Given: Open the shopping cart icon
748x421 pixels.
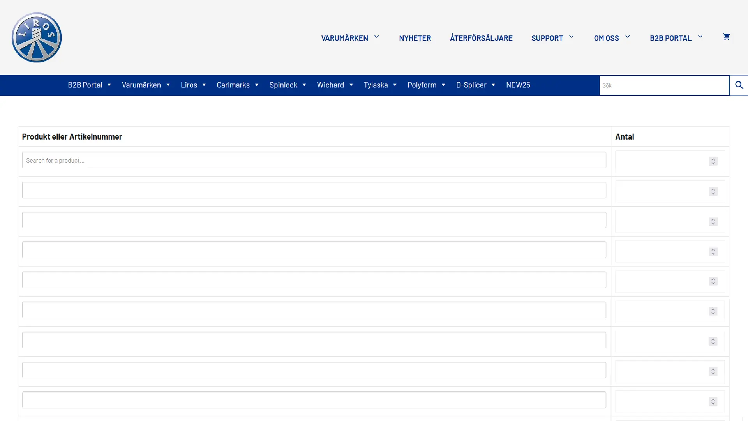Looking at the screenshot, I should (x=726, y=37).
